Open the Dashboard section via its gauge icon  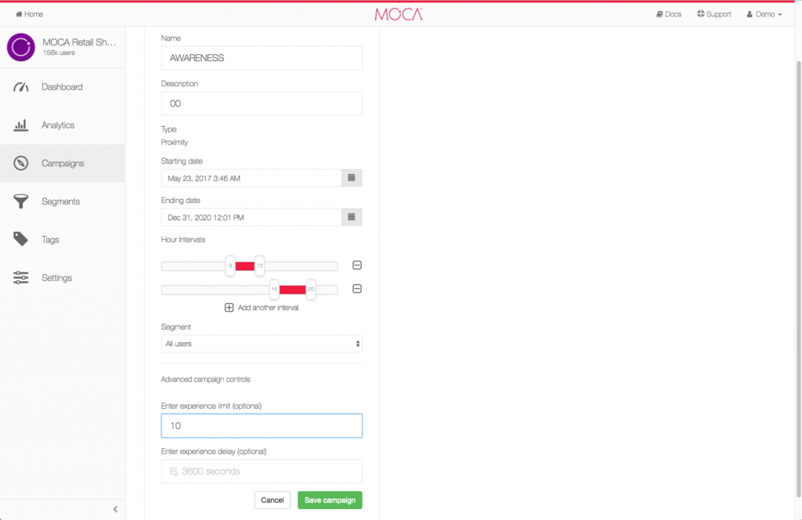pyautogui.click(x=20, y=86)
